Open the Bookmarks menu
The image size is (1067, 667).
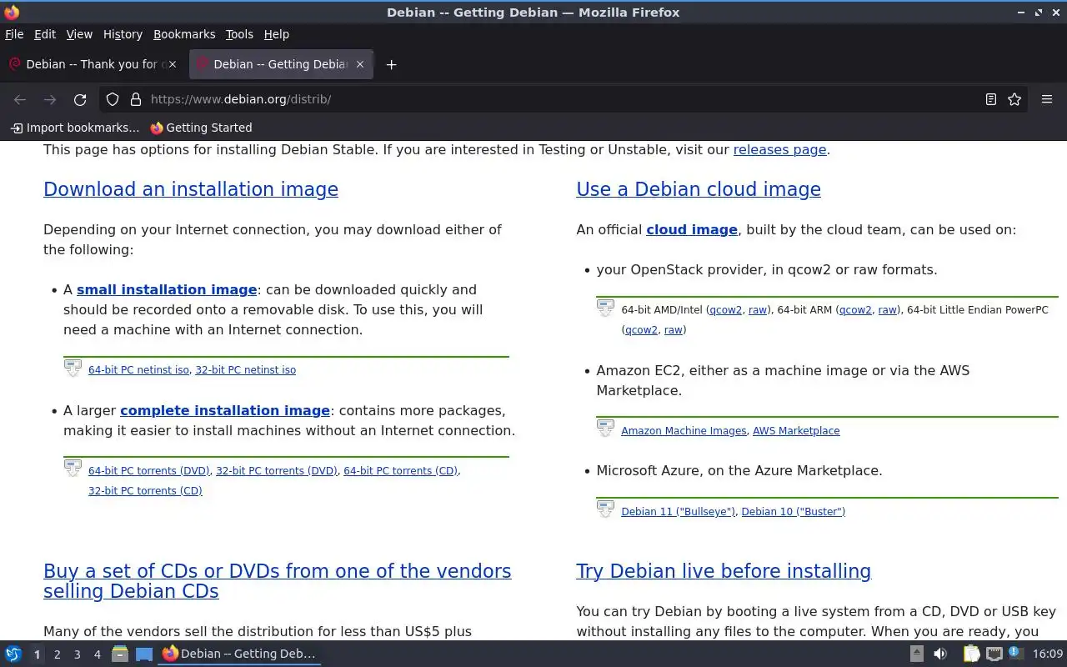coord(184,34)
